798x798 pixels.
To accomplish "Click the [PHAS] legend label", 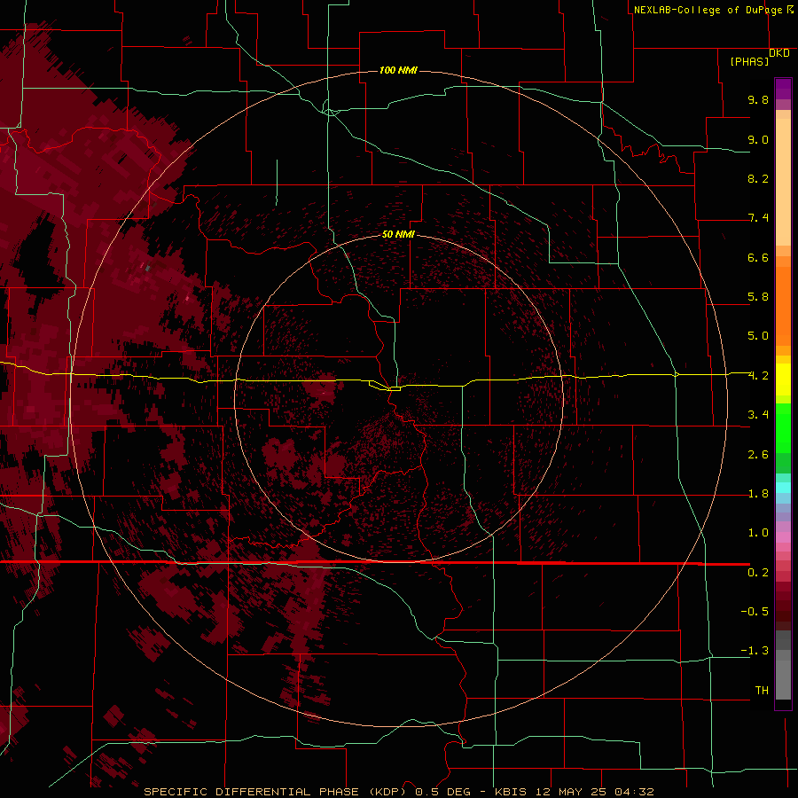I will (x=749, y=62).
